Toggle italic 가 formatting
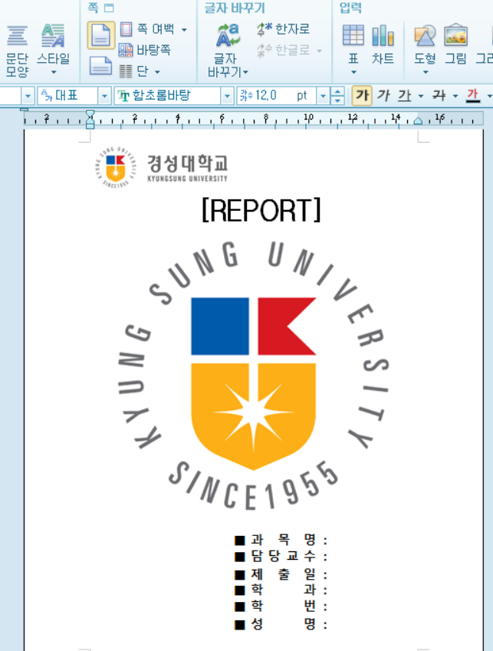Screen dimensions: 493x651 [383, 96]
